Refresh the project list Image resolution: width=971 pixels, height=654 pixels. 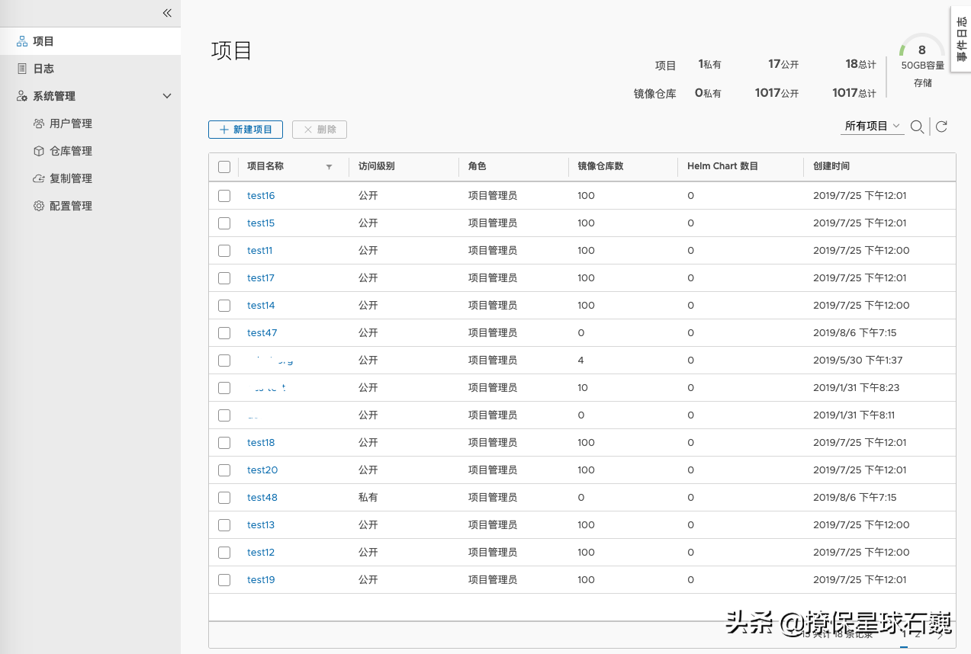coord(941,127)
